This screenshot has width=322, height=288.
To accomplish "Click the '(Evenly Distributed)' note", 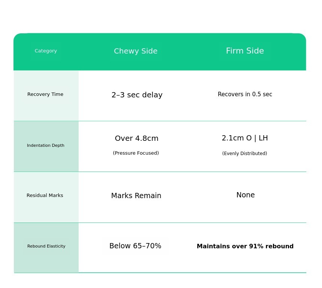I will click(x=244, y=154).
